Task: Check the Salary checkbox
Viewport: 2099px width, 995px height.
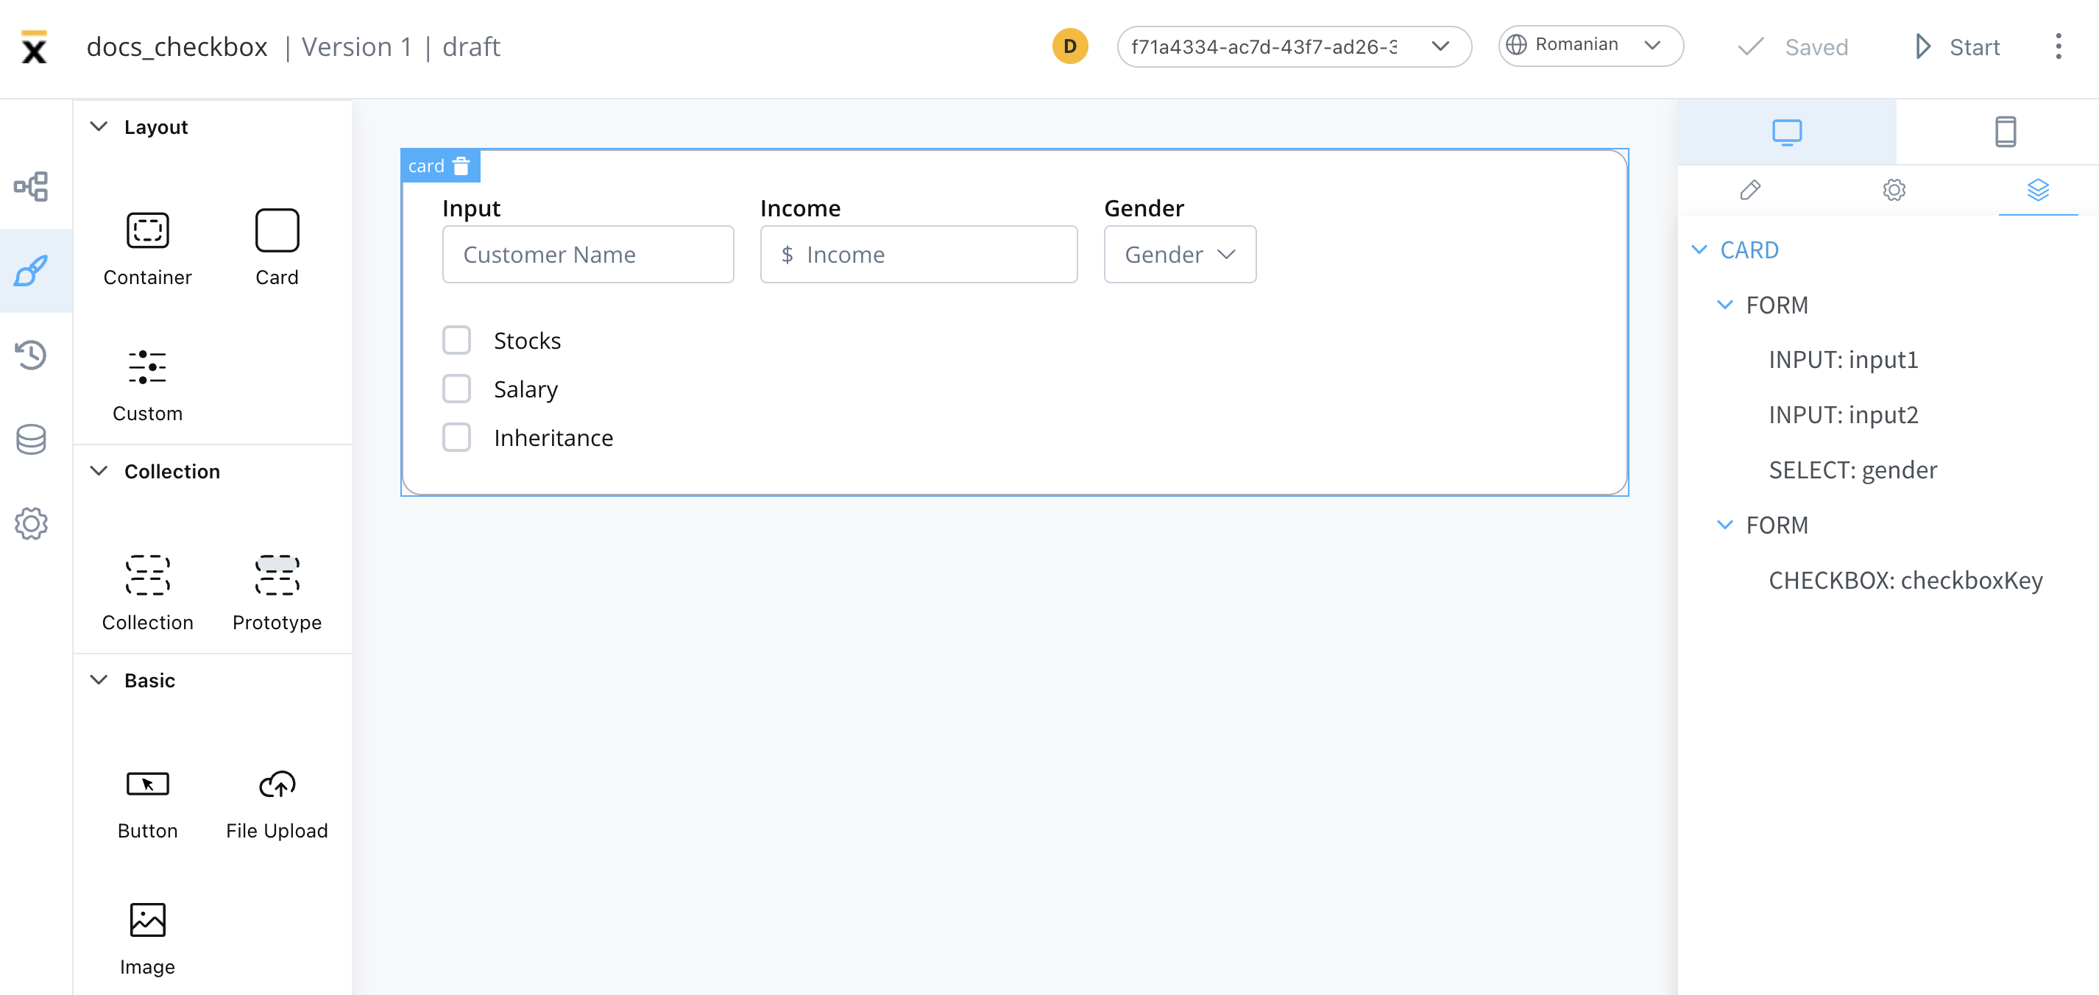Action: click(456, 389)
